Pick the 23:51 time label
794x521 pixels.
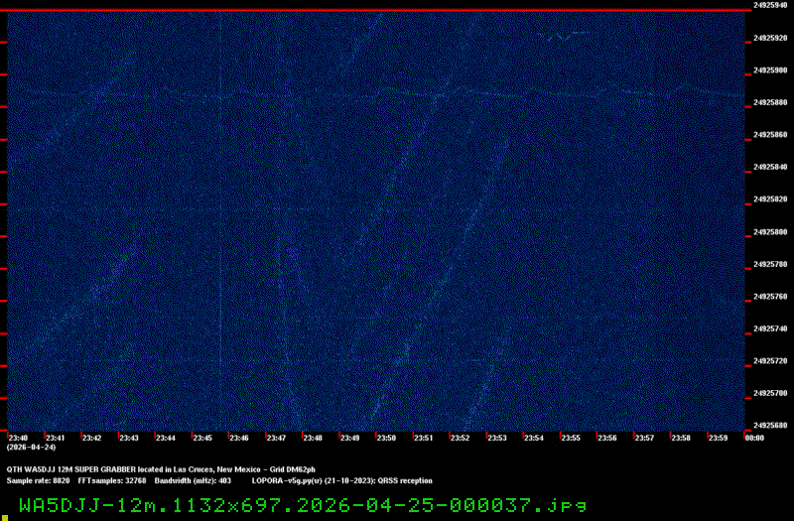(424, 438)
